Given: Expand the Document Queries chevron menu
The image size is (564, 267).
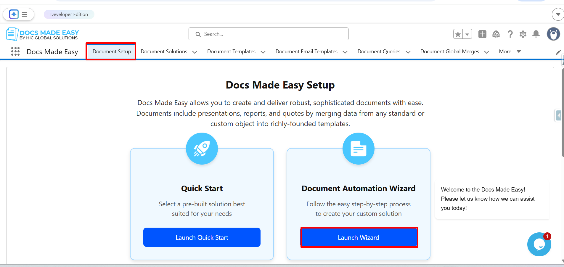Looking at the screenshot, I should pos(408,52).
